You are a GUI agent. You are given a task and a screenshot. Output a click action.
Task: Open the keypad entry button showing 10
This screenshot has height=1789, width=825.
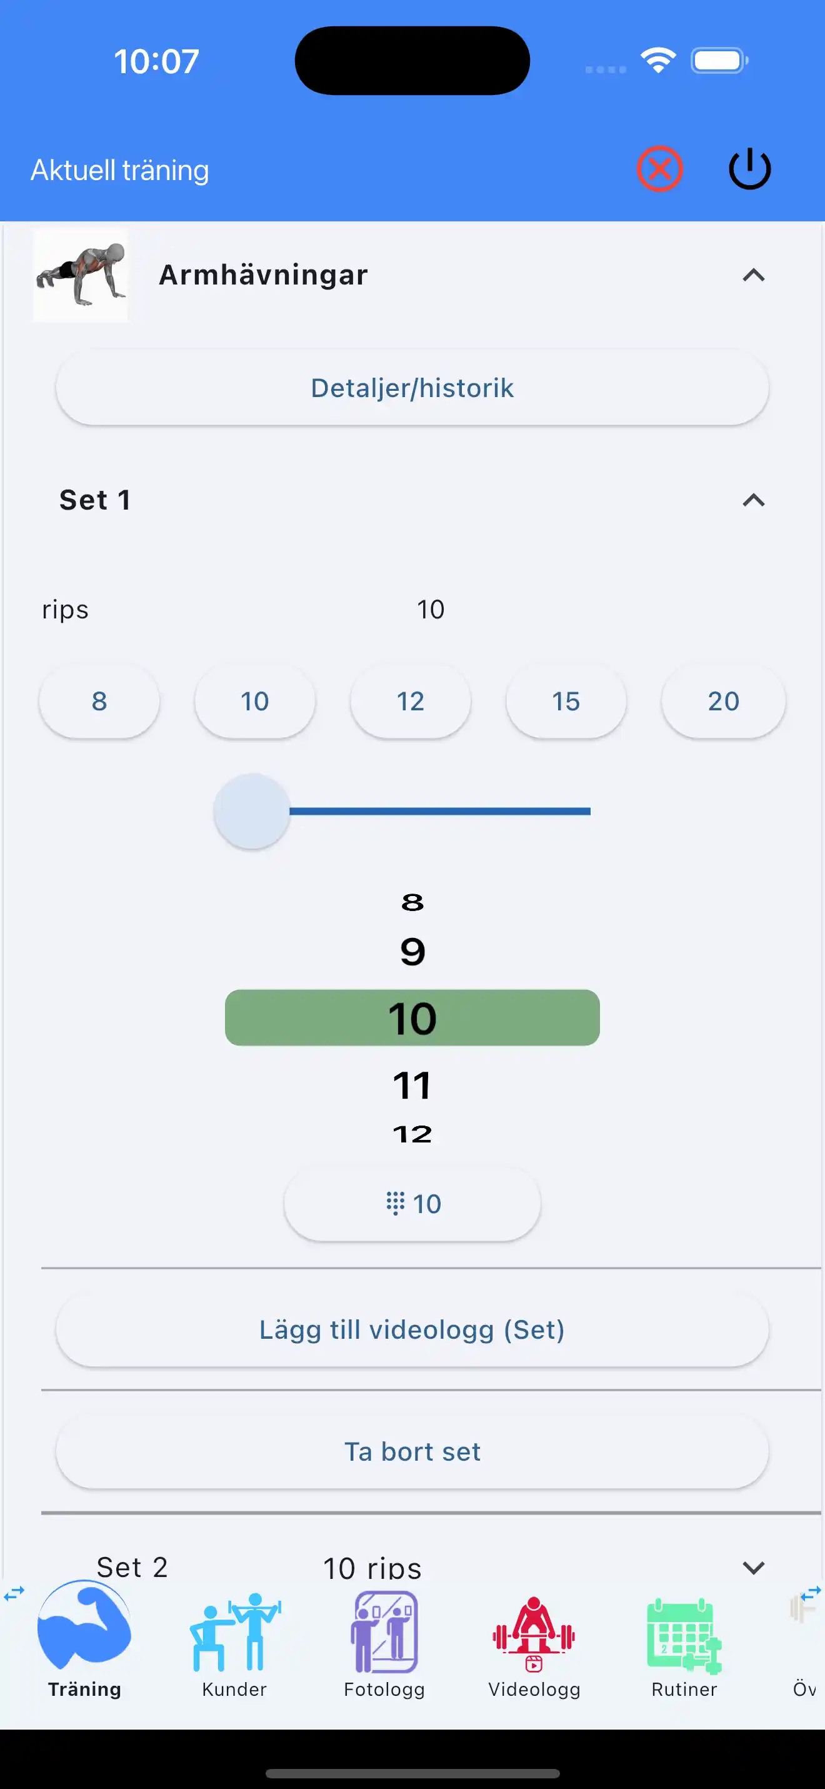click(x=412, y=1204)
